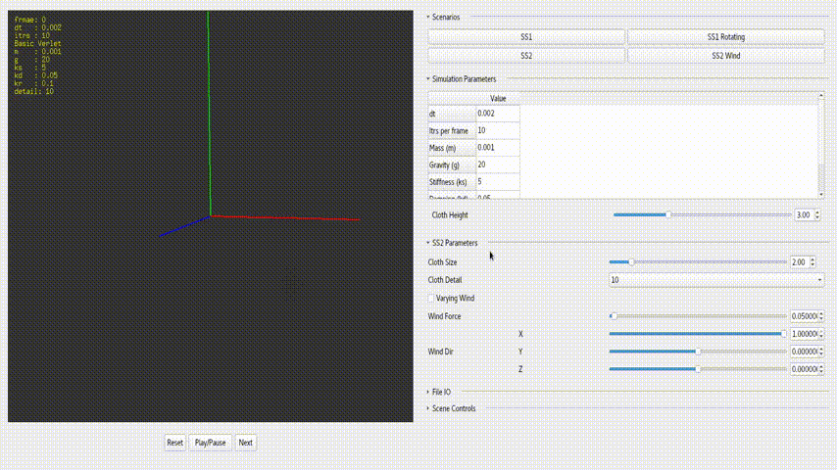Collapse the SS2 Parameters section

pyautogui.click(x=454, y=243)
